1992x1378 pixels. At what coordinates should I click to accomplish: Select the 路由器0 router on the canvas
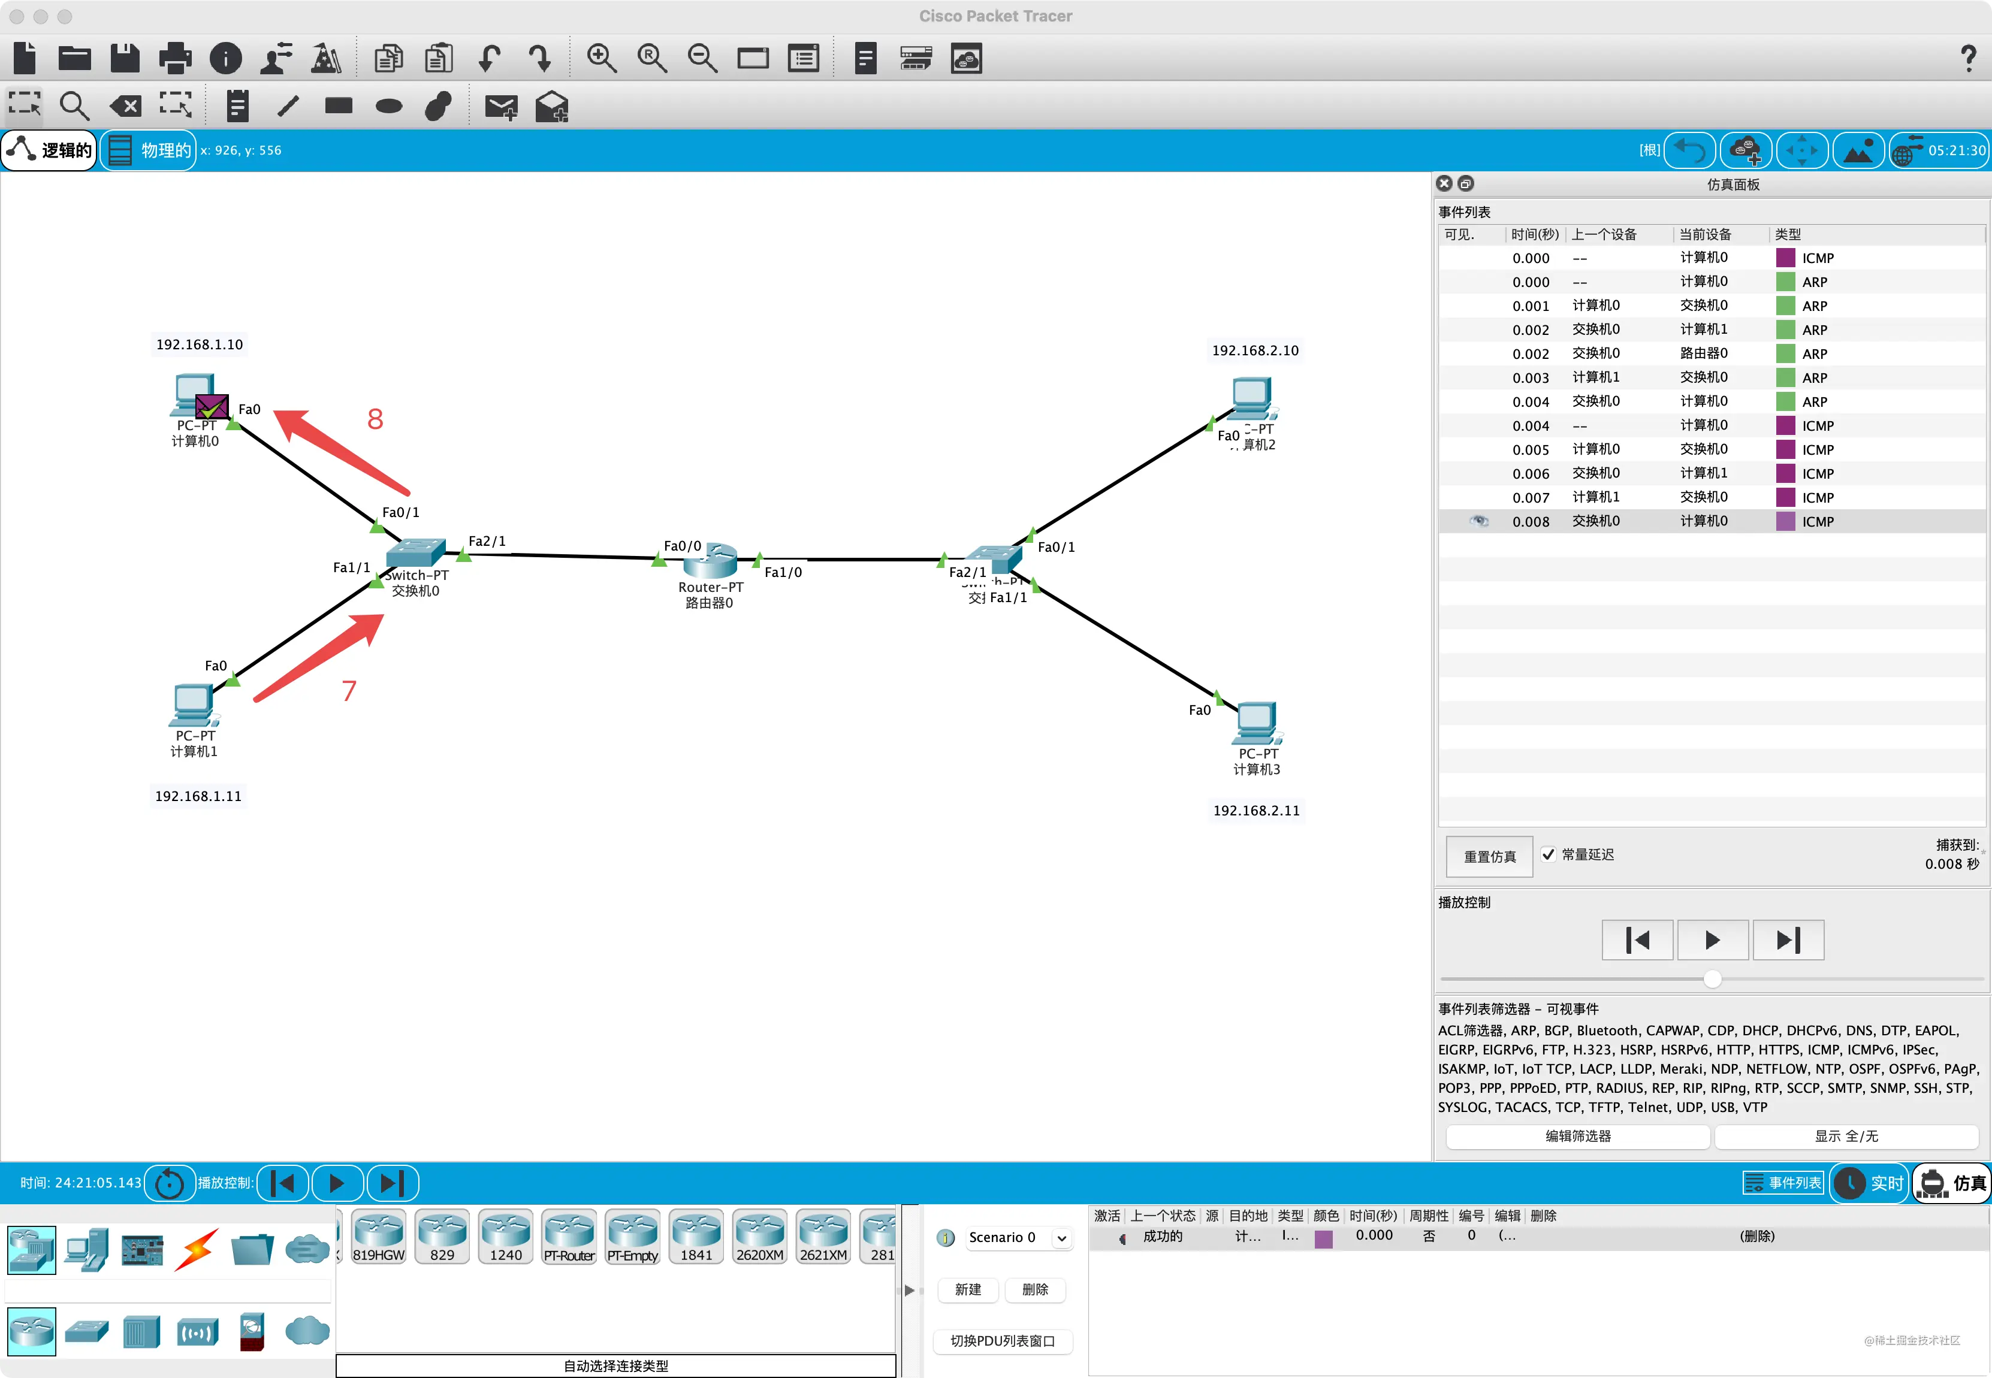[x=710, y=562]
